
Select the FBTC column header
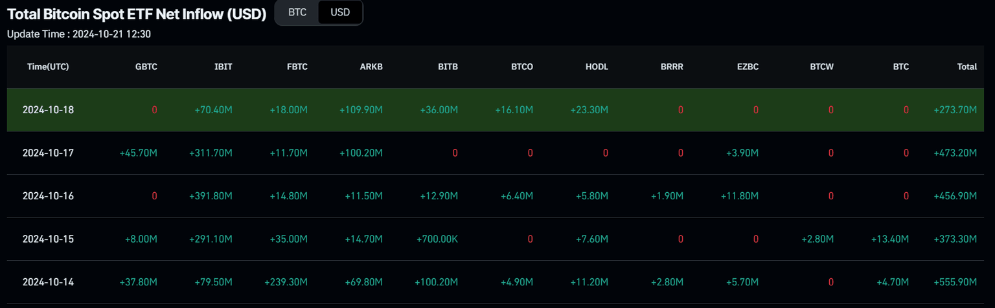(297, 67)
